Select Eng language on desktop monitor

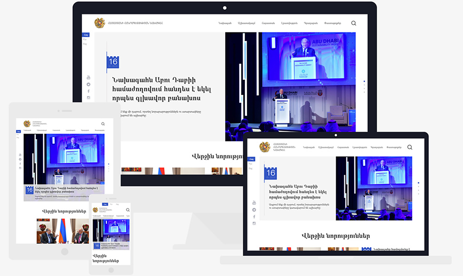[85, 44]
